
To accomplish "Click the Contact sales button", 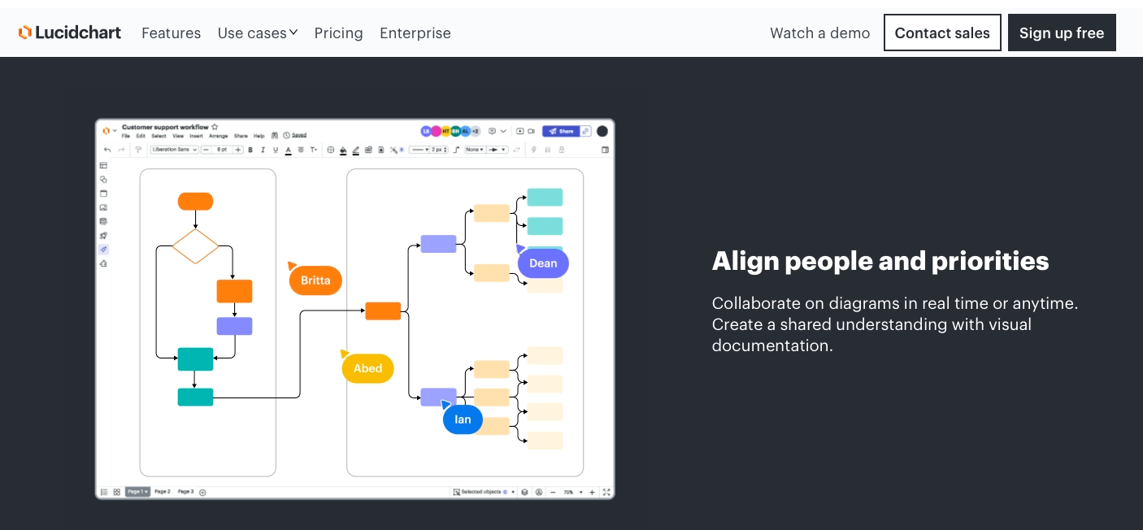I will click(x=942, y=33).
